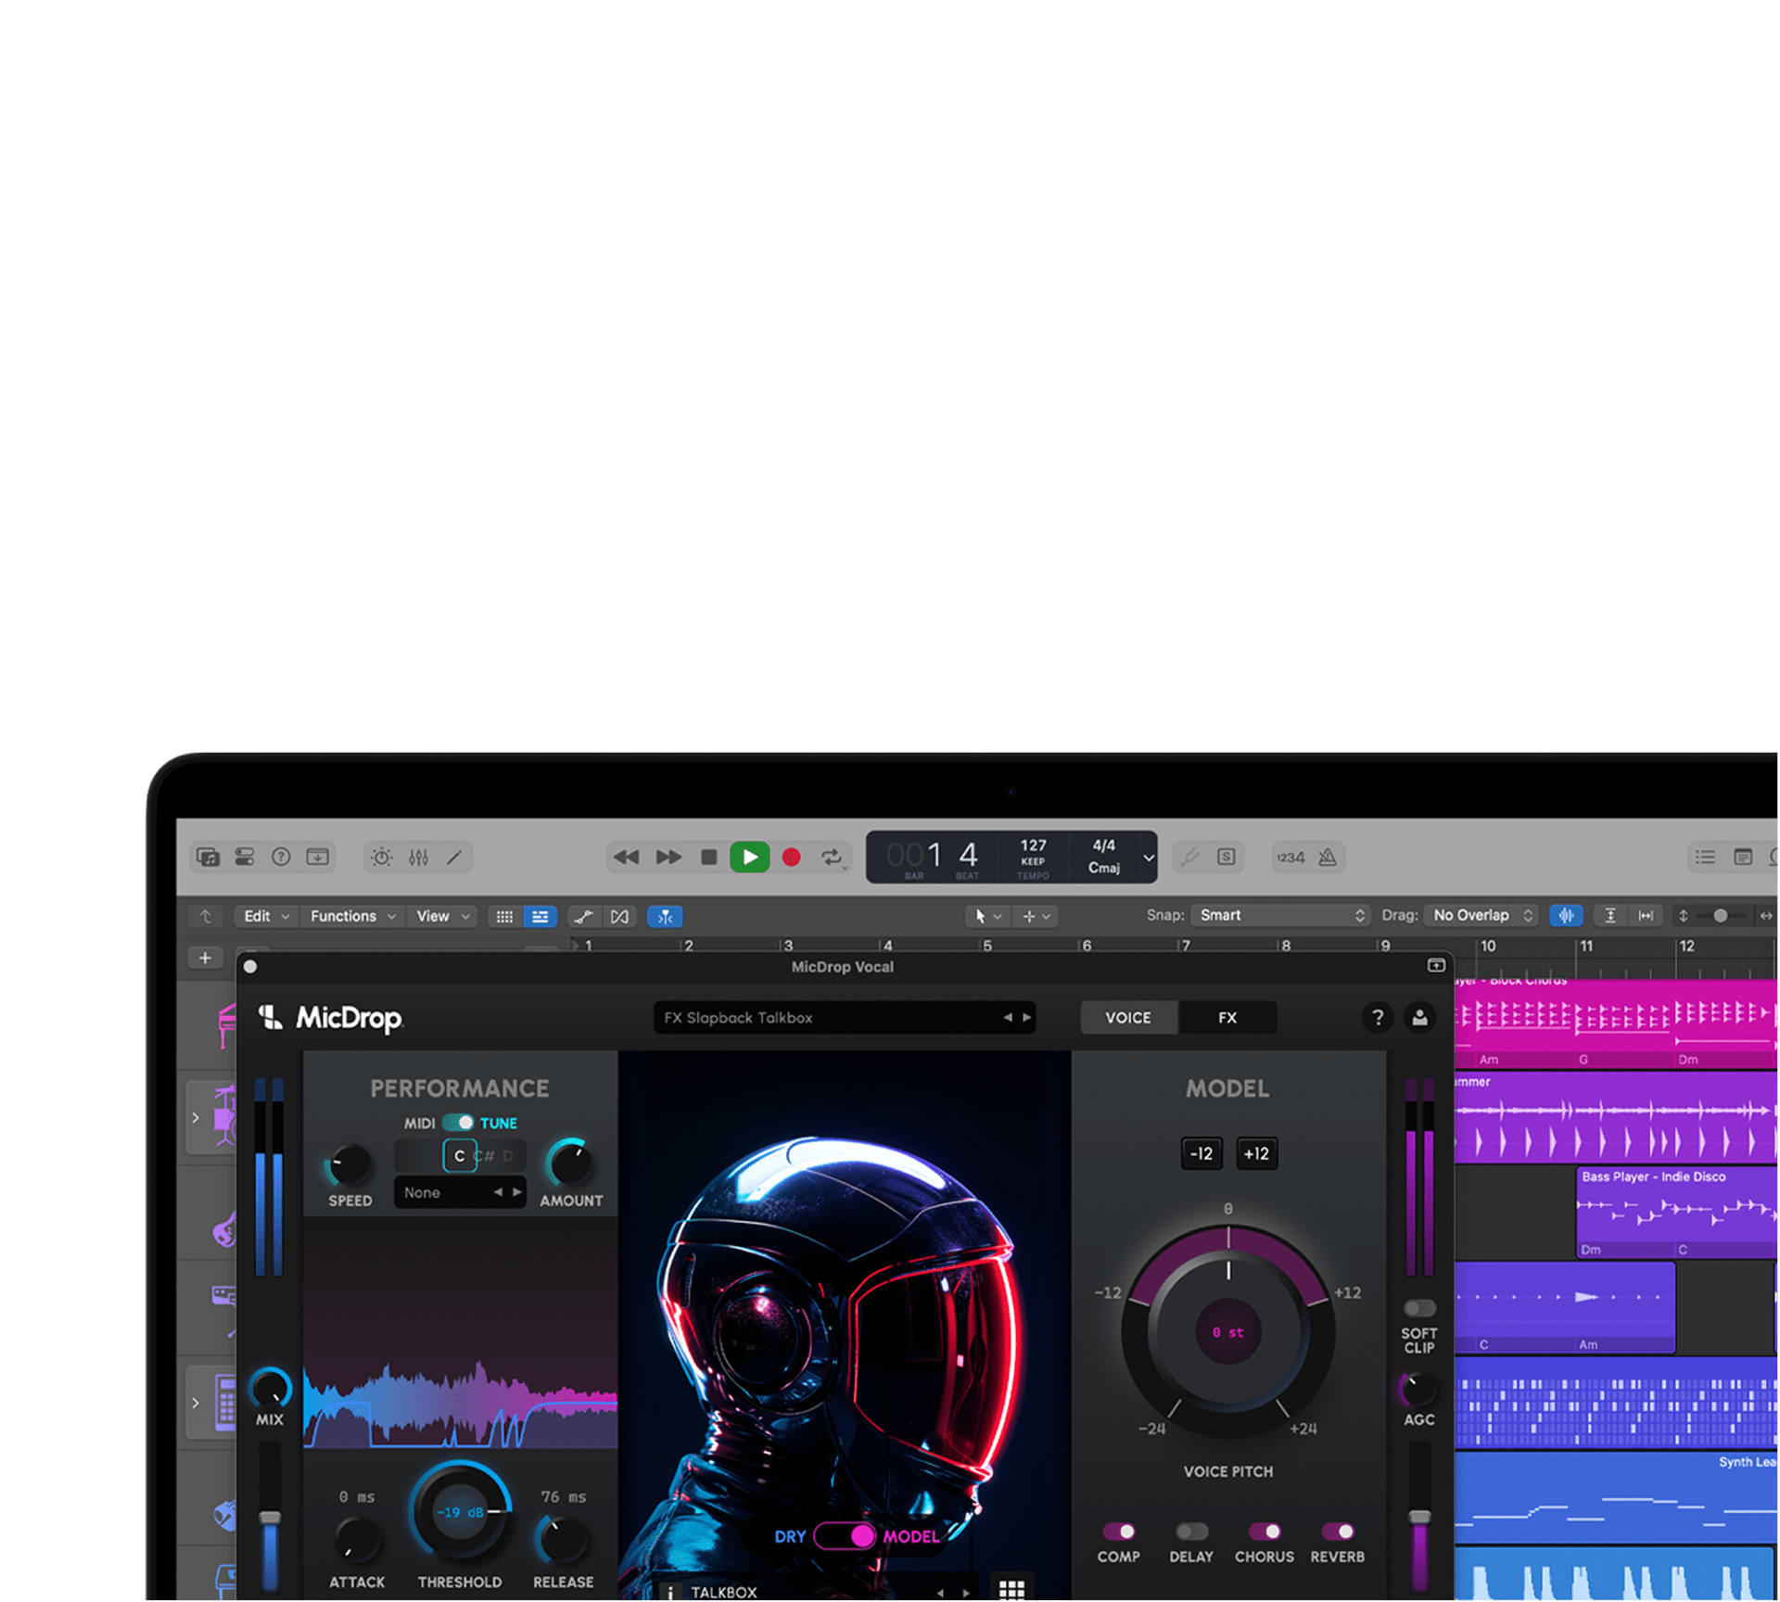Click the +12 pitch button
1780x1602 pixels.
(x=1256, y=1153)
